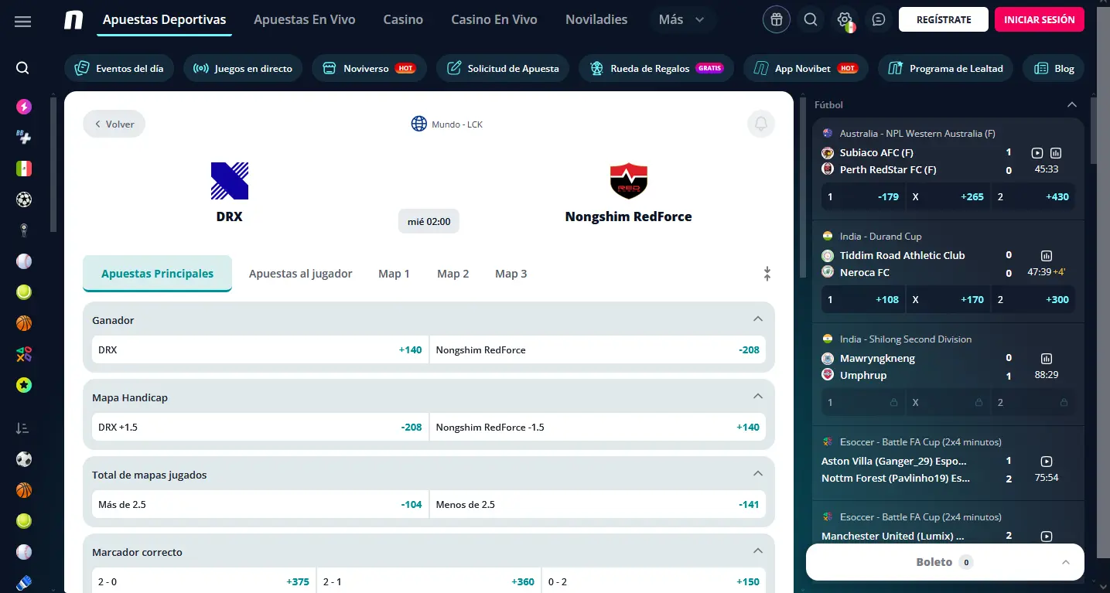Click the INICIAR SESIÓN button
1110x593 pixels.
tap(1040, 19)
